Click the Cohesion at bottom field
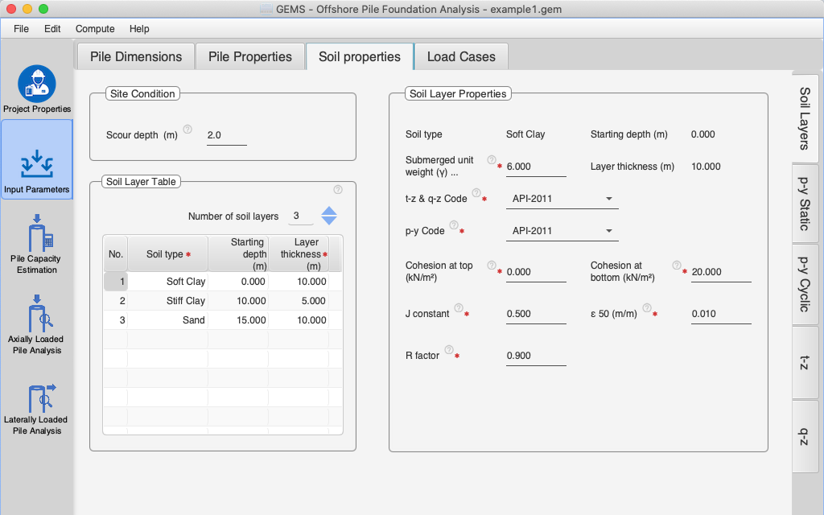The width and height of the screenshot is (824, 515). [x=720, y=272]
